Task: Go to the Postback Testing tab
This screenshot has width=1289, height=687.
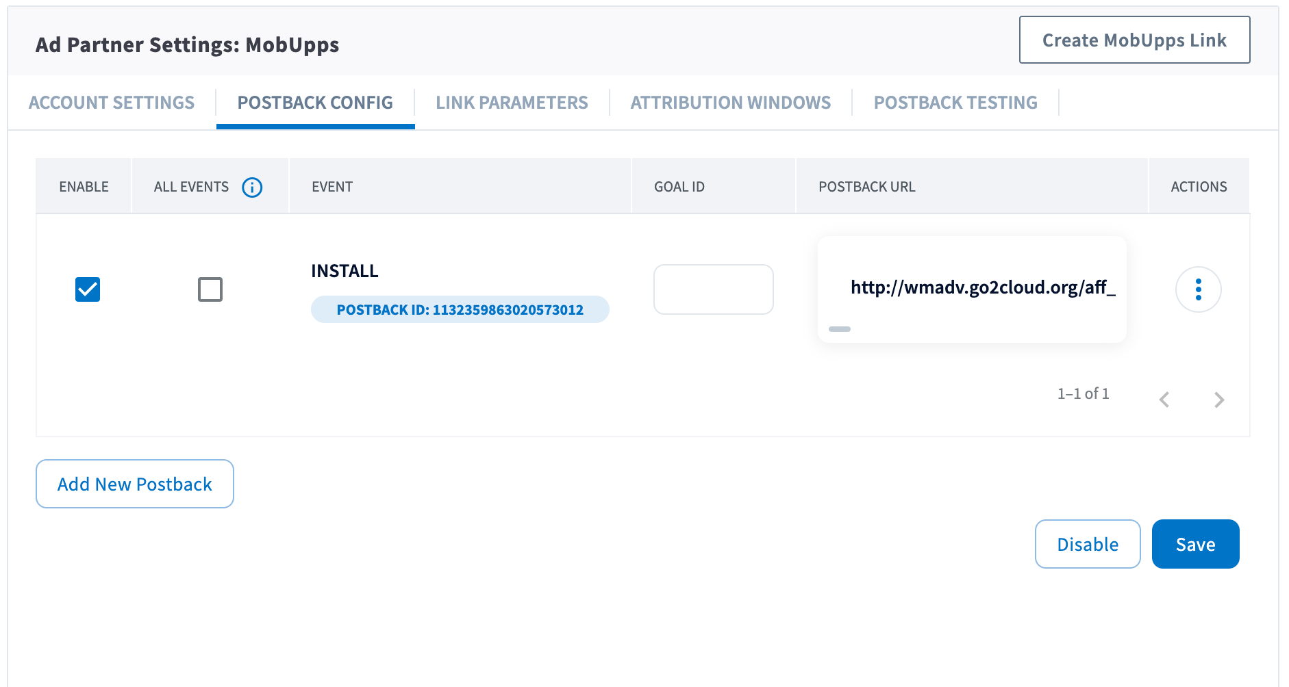Action: click(x=955, y=103)
